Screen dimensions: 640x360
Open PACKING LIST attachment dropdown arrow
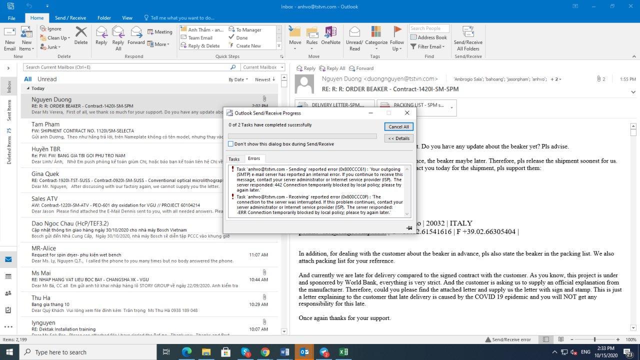point(451,107)
